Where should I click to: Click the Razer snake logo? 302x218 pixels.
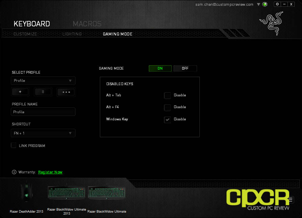click(x=271, y=23)
